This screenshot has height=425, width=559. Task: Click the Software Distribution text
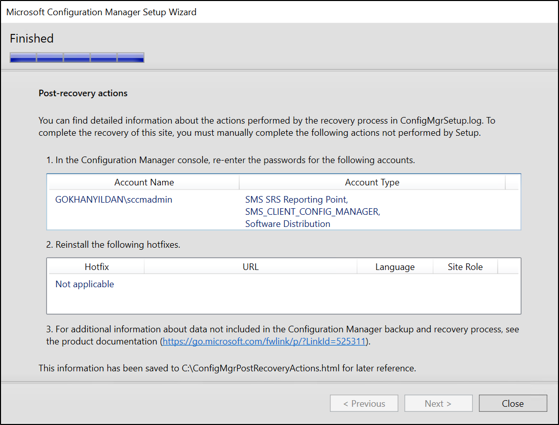coord(288,224)
